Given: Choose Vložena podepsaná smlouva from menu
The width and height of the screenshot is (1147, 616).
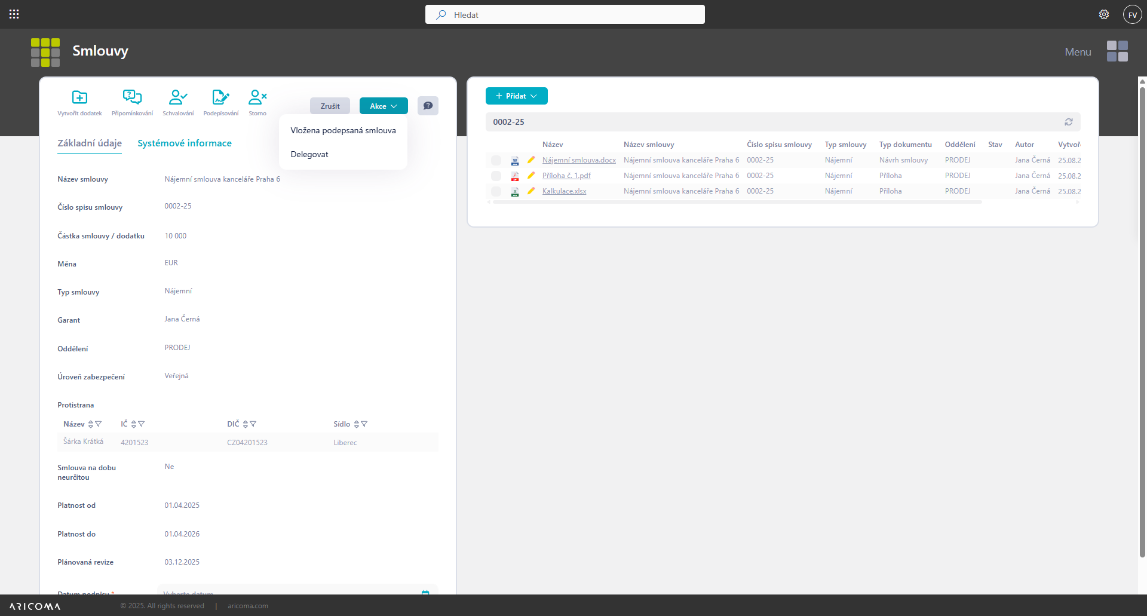Looking at the screenshot, I should (x=343, y=130).
